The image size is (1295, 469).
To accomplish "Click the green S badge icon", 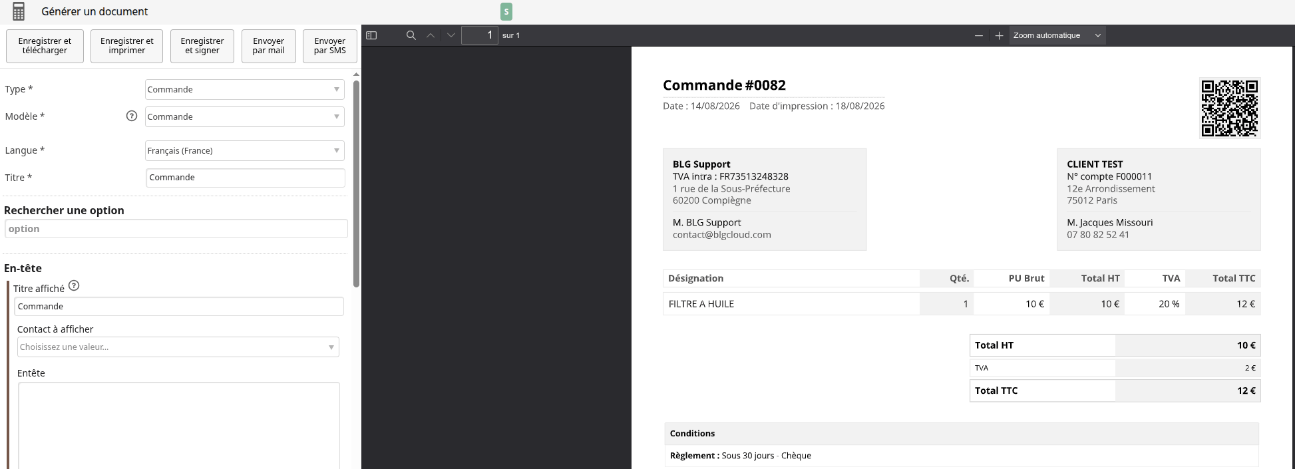I will 506,11.
